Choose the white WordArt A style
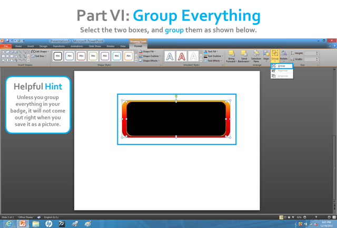This screenshot has width=337, height=228. (193, 56)
